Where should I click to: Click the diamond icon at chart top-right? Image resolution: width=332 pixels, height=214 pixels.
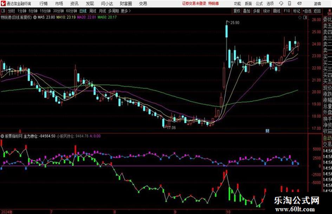[300, 18]
